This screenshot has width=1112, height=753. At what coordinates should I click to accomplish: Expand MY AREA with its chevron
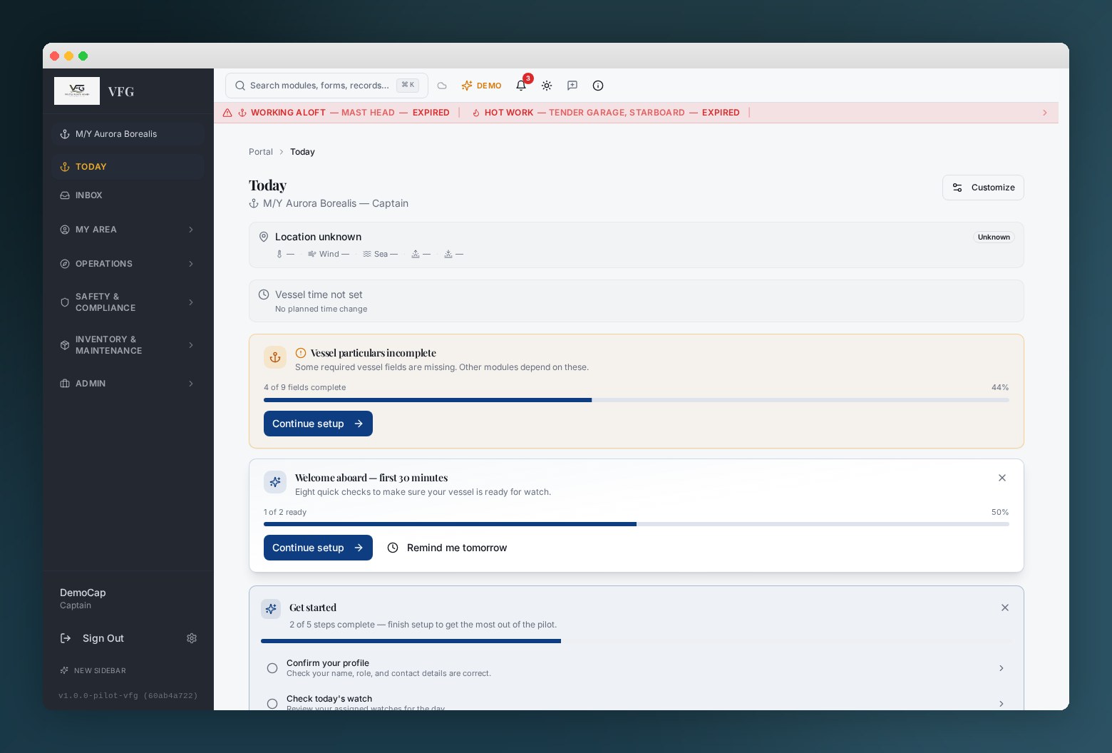191,230
